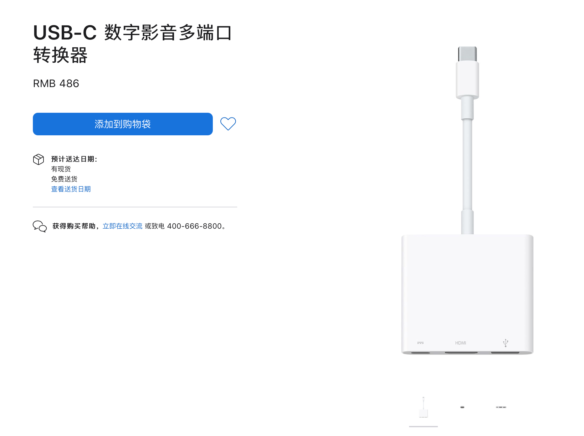Click the shipping box icon
This screenshot has height=436, width=584.
pyautogui.click(x=38, y=159)
